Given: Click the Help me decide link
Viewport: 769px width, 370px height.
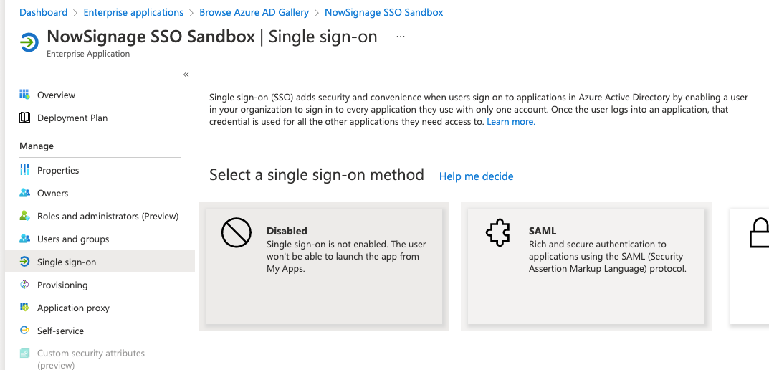Looking at the screenshot, I should click(476, 176).
